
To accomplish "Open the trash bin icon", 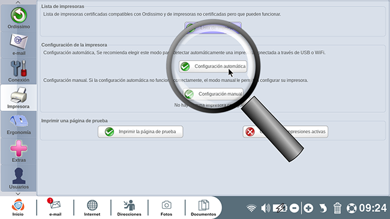I will click(337, 208).
